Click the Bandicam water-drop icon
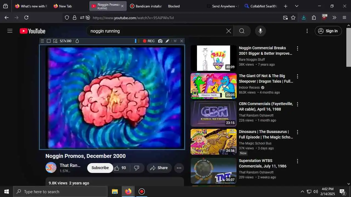 [77, 41]
